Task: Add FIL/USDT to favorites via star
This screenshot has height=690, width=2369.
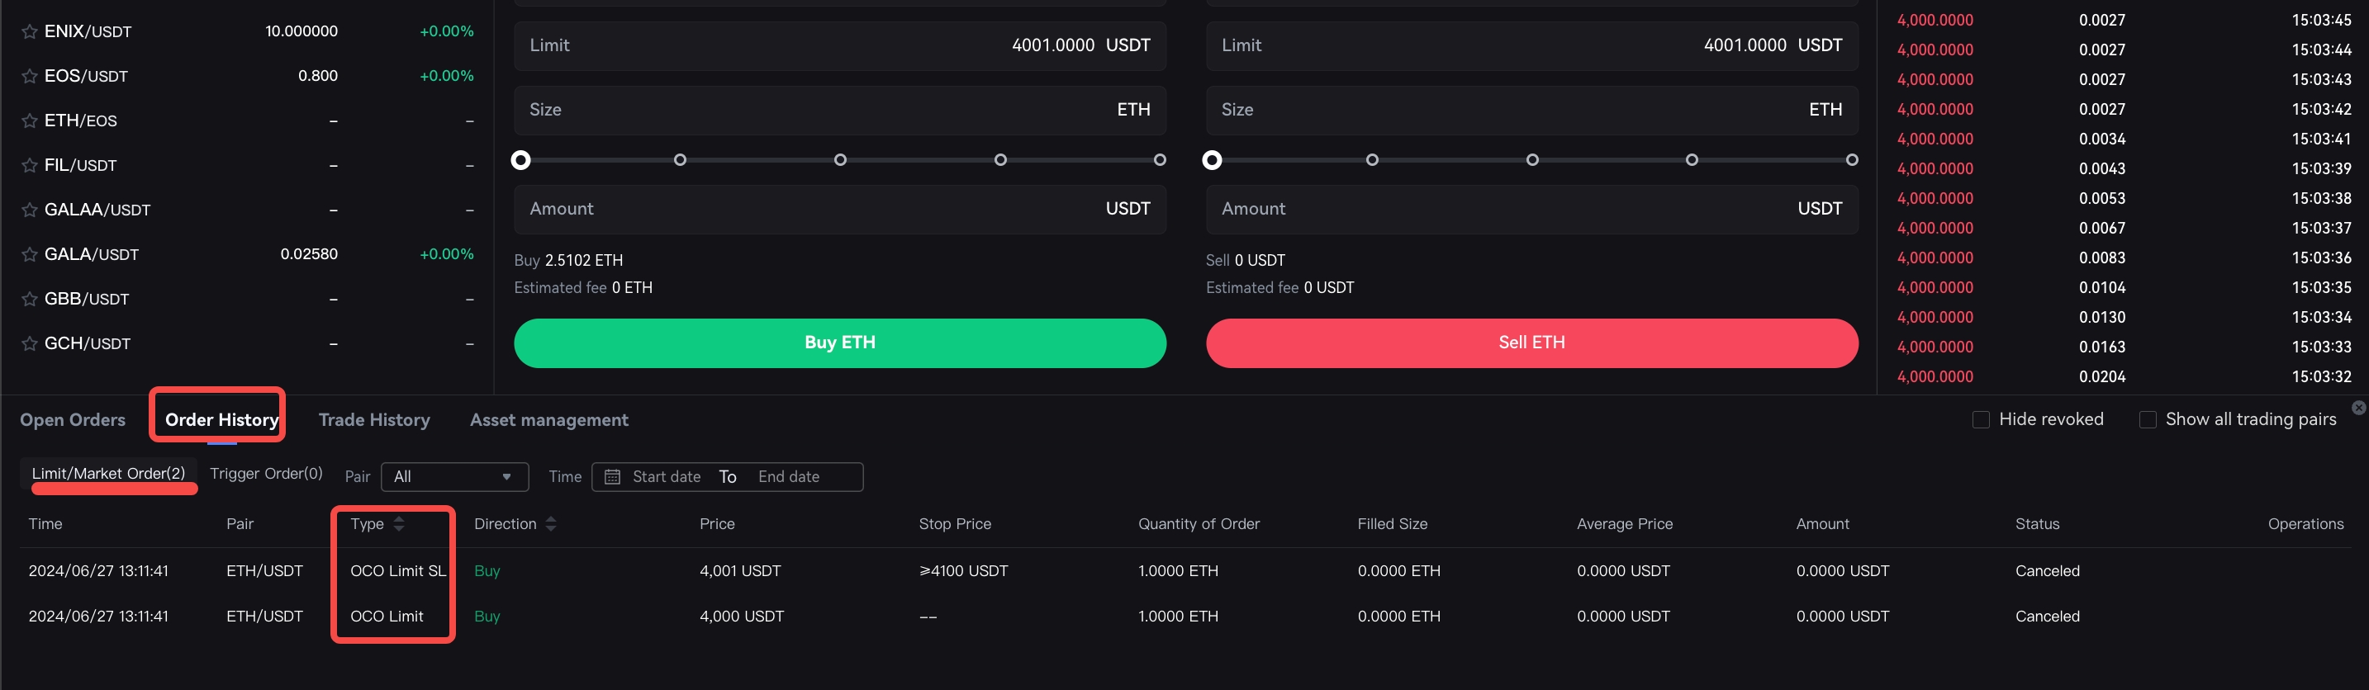Action: pyautogui.click(x=30, y=165)
